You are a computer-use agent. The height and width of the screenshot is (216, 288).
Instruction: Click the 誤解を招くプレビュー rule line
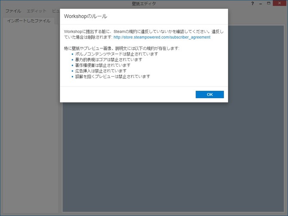coord(113,77)
